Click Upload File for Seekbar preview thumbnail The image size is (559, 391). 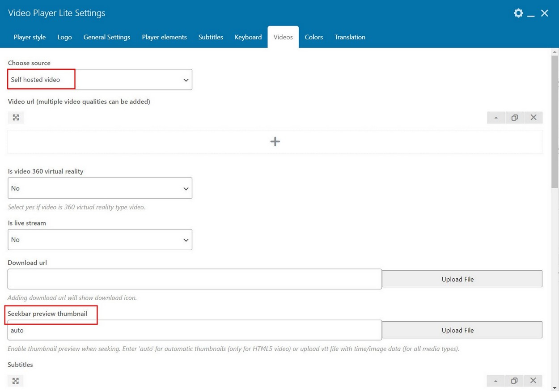pos(462,330)
